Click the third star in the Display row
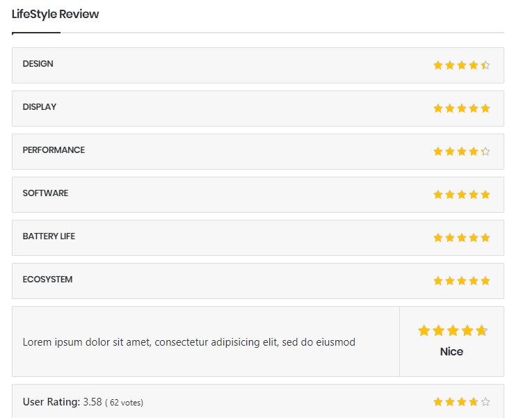The width and height of the screenshot is (505, 418). (x=462, y=108)
